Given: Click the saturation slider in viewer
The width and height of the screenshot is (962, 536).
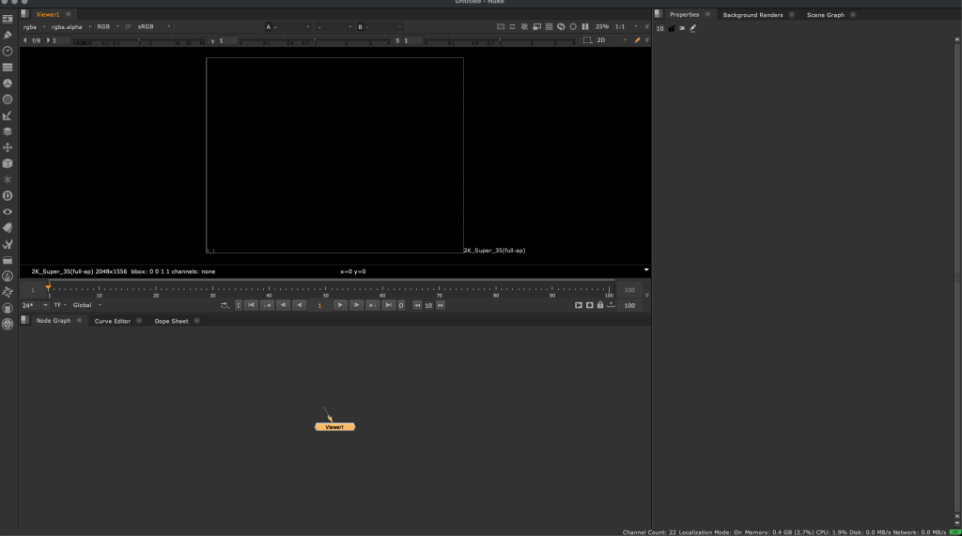Looking at the screenshot, I should tap(500, 41).
